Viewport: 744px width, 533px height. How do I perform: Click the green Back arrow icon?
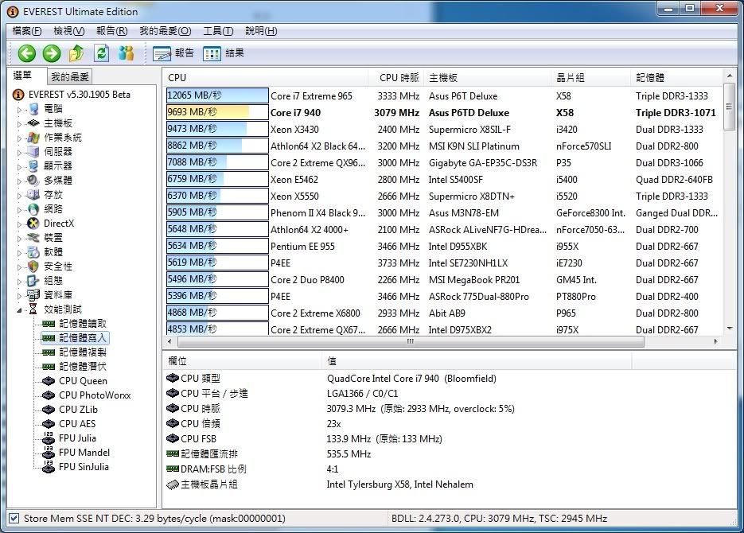coord(26,53)
